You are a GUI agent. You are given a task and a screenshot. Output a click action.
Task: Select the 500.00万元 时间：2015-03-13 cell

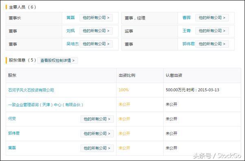192,90
